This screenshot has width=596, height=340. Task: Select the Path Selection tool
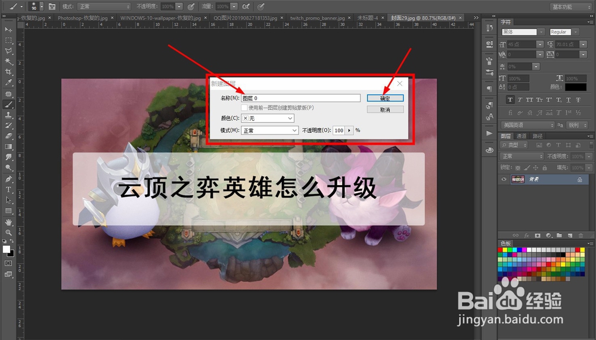(8, 200)
